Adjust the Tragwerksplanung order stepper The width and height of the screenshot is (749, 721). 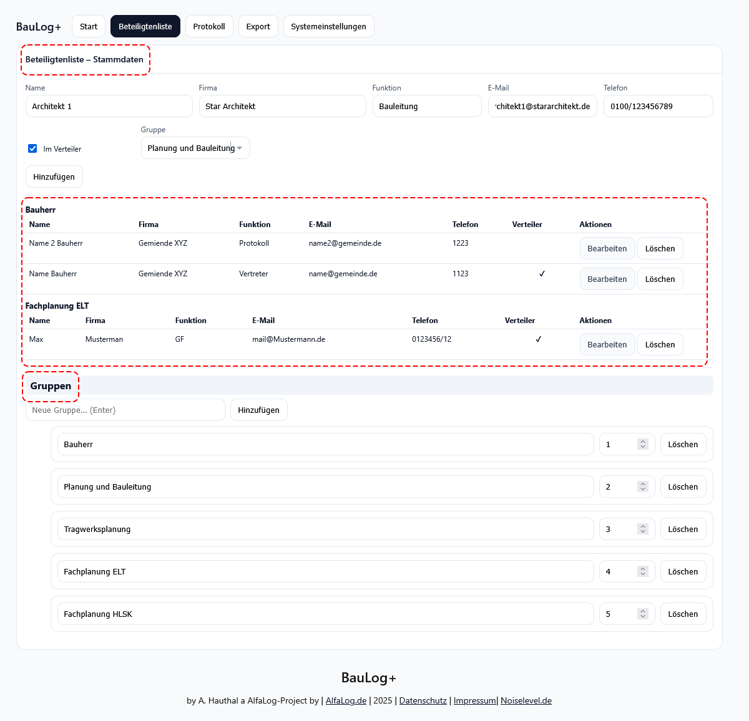pyautogui.click(x=642, y=529)
